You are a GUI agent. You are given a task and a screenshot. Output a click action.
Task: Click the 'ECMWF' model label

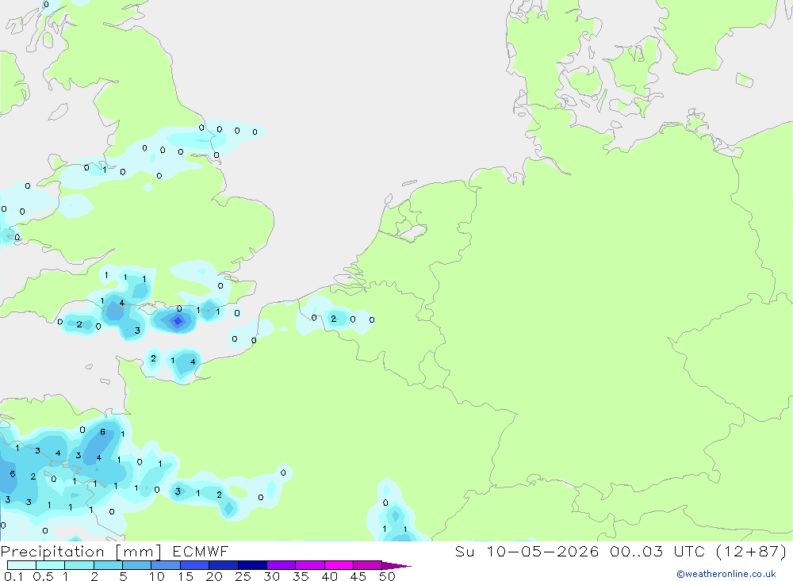tap(201, 551)
